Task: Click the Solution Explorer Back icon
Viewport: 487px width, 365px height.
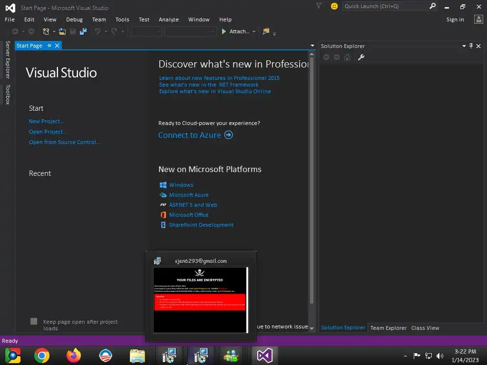Action: [326, 57]
